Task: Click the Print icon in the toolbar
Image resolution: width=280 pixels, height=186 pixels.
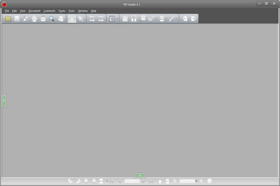Action: pos(34,19)
